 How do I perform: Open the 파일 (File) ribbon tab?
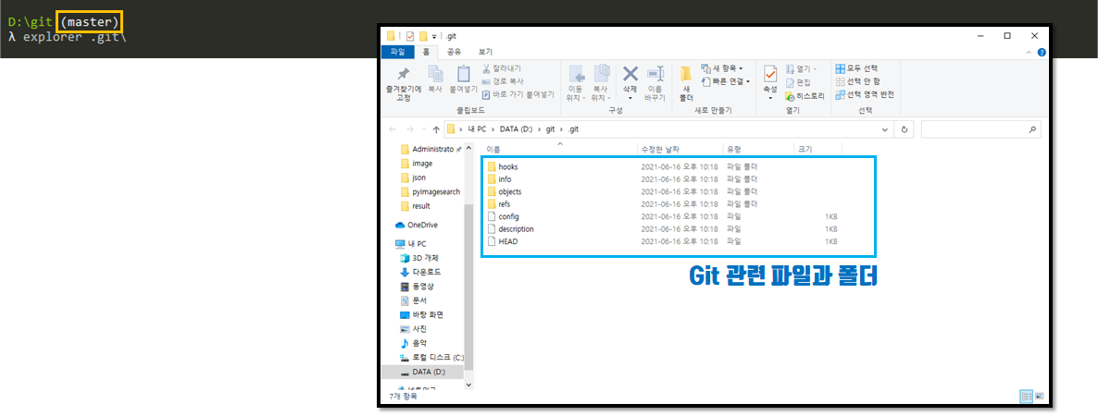click(x=397, y=52)
